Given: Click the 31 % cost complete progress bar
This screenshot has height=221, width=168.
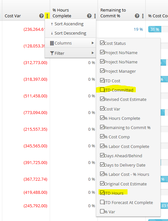Looking at the screenshot, I should pos(155,29).
